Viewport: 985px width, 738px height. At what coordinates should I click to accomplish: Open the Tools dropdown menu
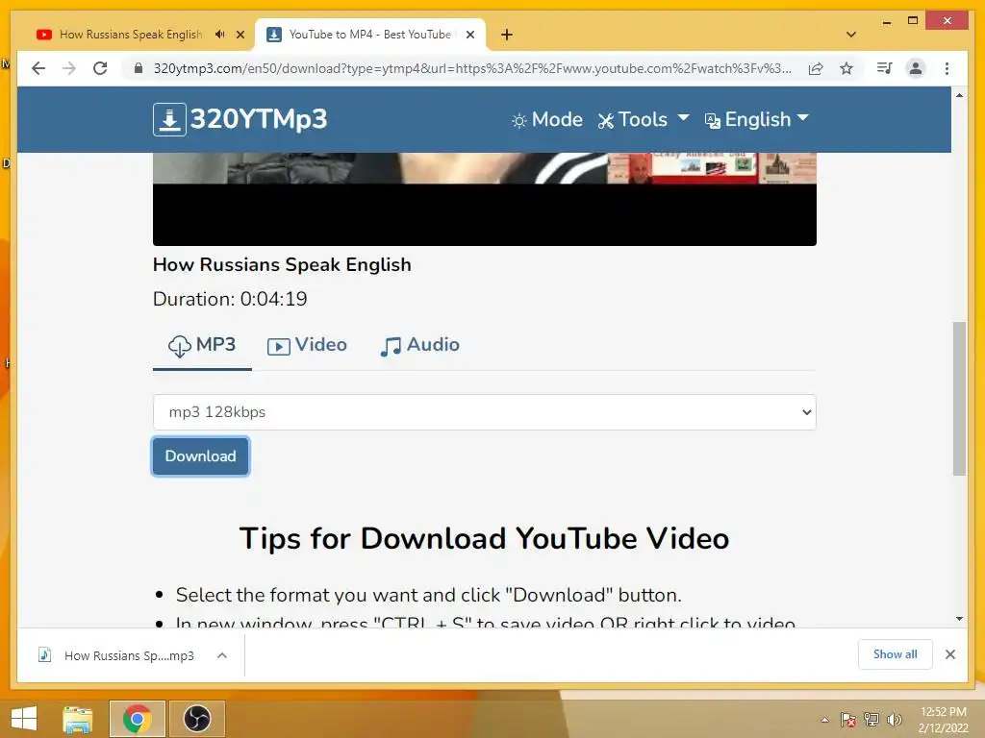point(643,119)
